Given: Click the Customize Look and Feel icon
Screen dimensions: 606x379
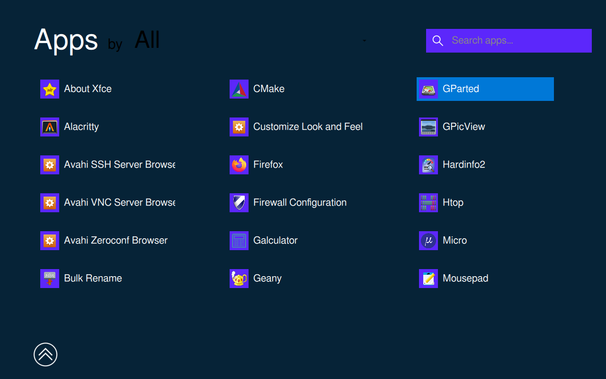Looking at the screenshot, I should tap(239, 127).
